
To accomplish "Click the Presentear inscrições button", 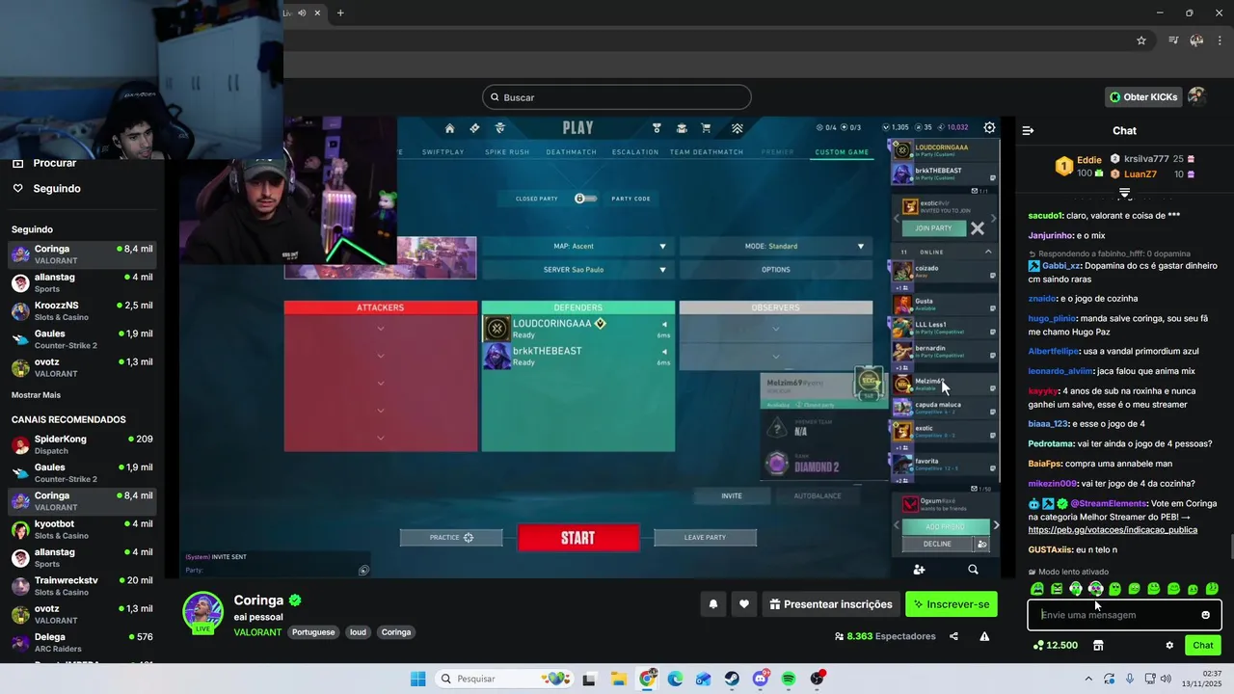I will pos(829,604).
